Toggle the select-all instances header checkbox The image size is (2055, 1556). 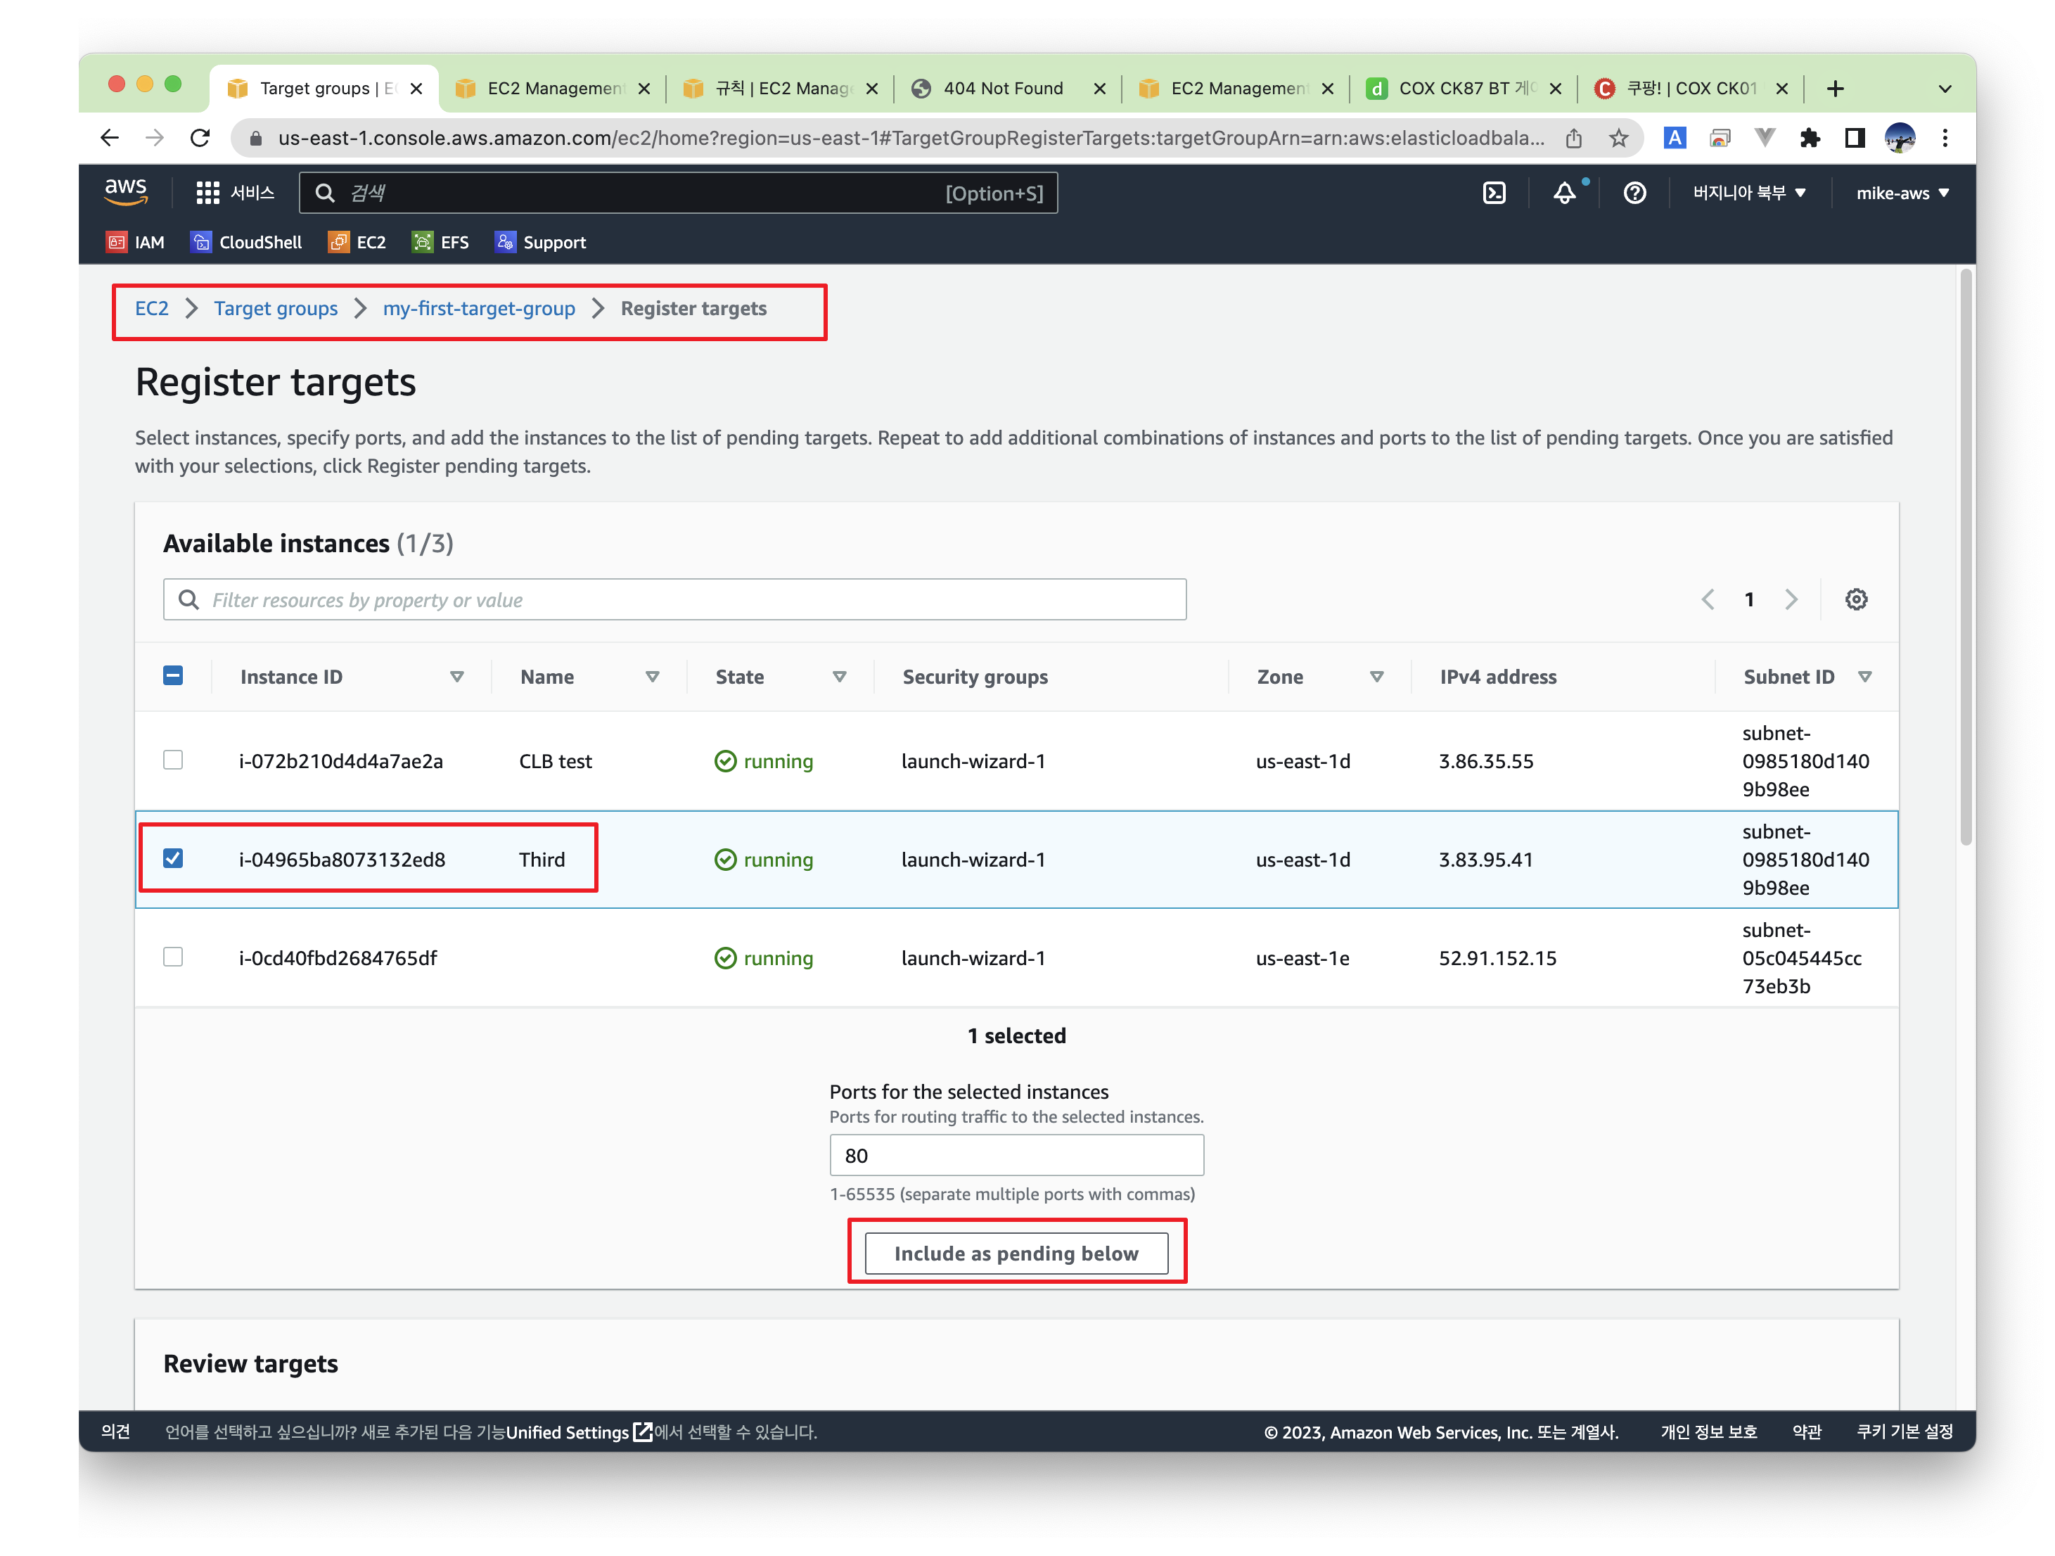(173, 675)
